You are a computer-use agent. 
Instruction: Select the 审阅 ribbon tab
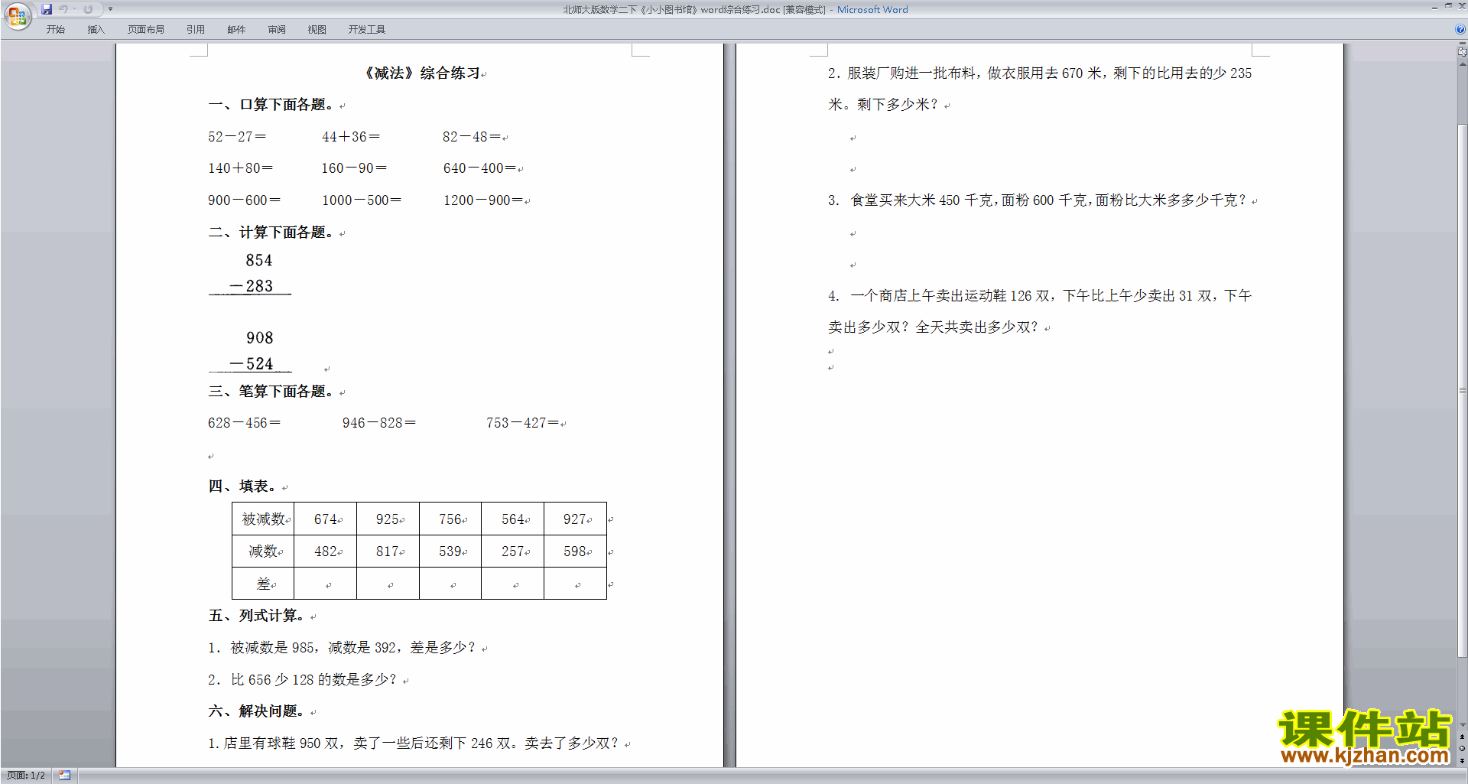(277, 29)
